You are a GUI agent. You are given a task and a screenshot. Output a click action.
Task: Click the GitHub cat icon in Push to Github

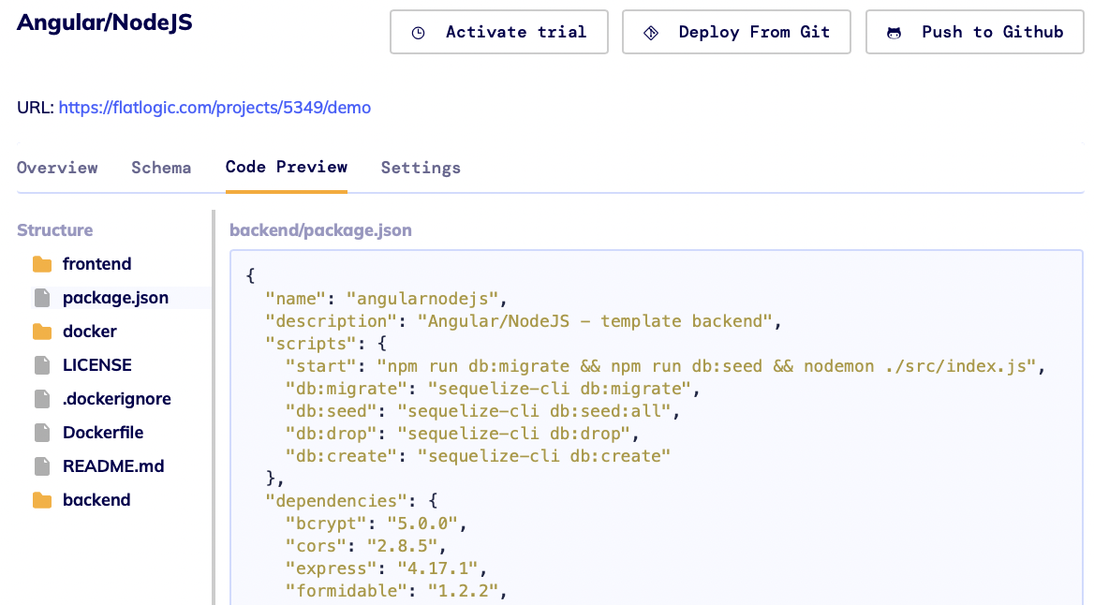(894, 33)
